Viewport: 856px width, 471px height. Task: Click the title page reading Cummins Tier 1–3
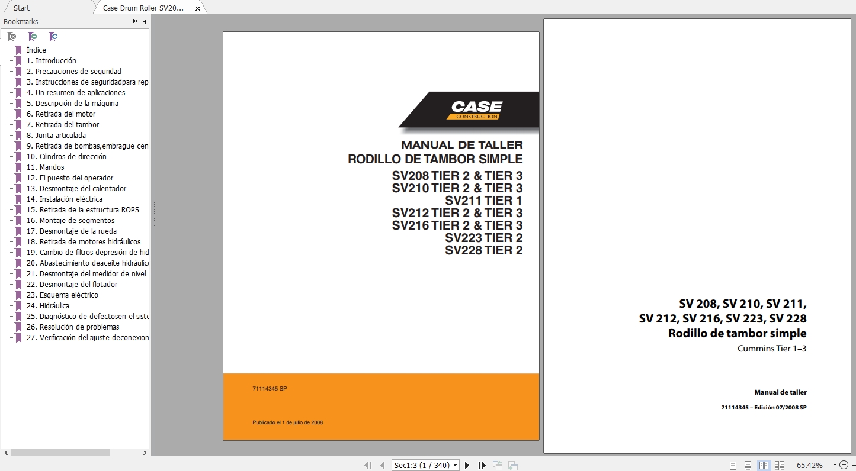click(x=697, y=236)
